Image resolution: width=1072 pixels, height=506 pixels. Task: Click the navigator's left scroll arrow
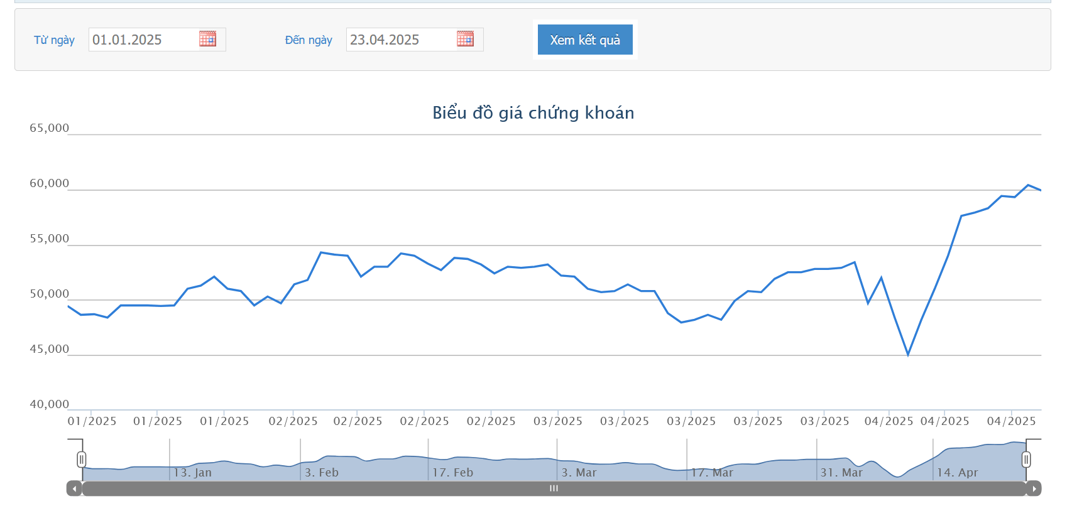coord(74,488)
